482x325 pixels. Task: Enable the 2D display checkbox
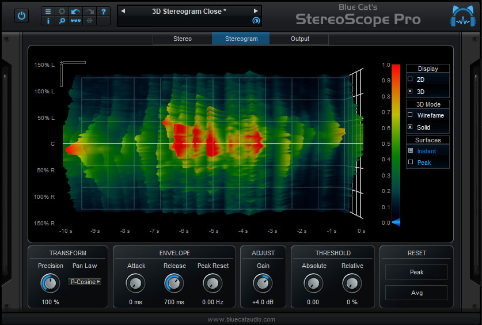click(410, 80)
